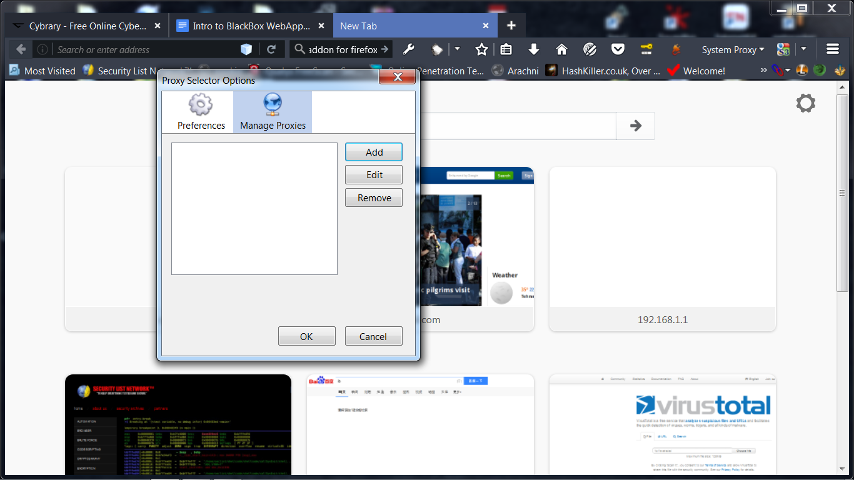Open the VirusTotal tile

(663, 425)
